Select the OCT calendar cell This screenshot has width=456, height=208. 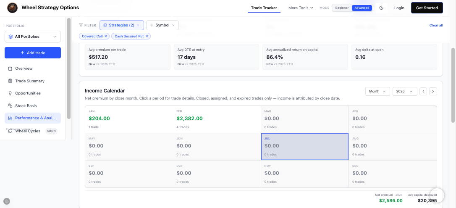click(x=217, y=174)
